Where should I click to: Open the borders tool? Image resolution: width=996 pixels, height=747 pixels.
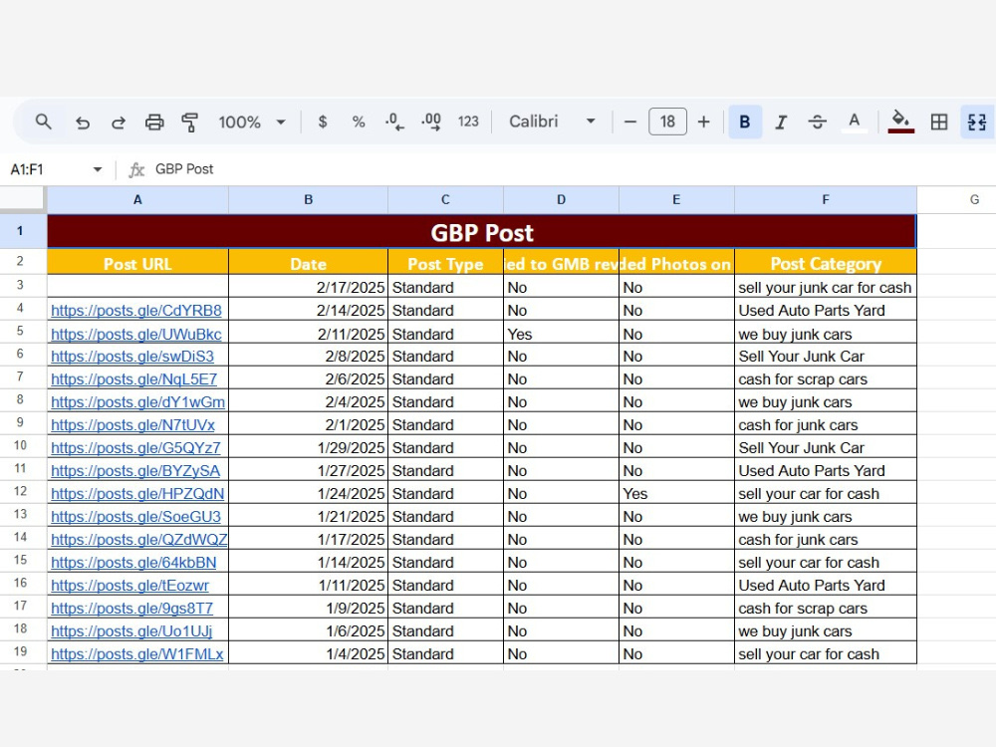click(939, 122)
